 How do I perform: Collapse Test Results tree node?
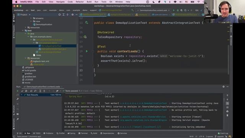point(22,95)
